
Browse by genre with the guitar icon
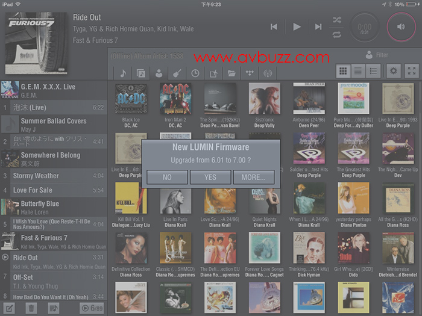177,73
